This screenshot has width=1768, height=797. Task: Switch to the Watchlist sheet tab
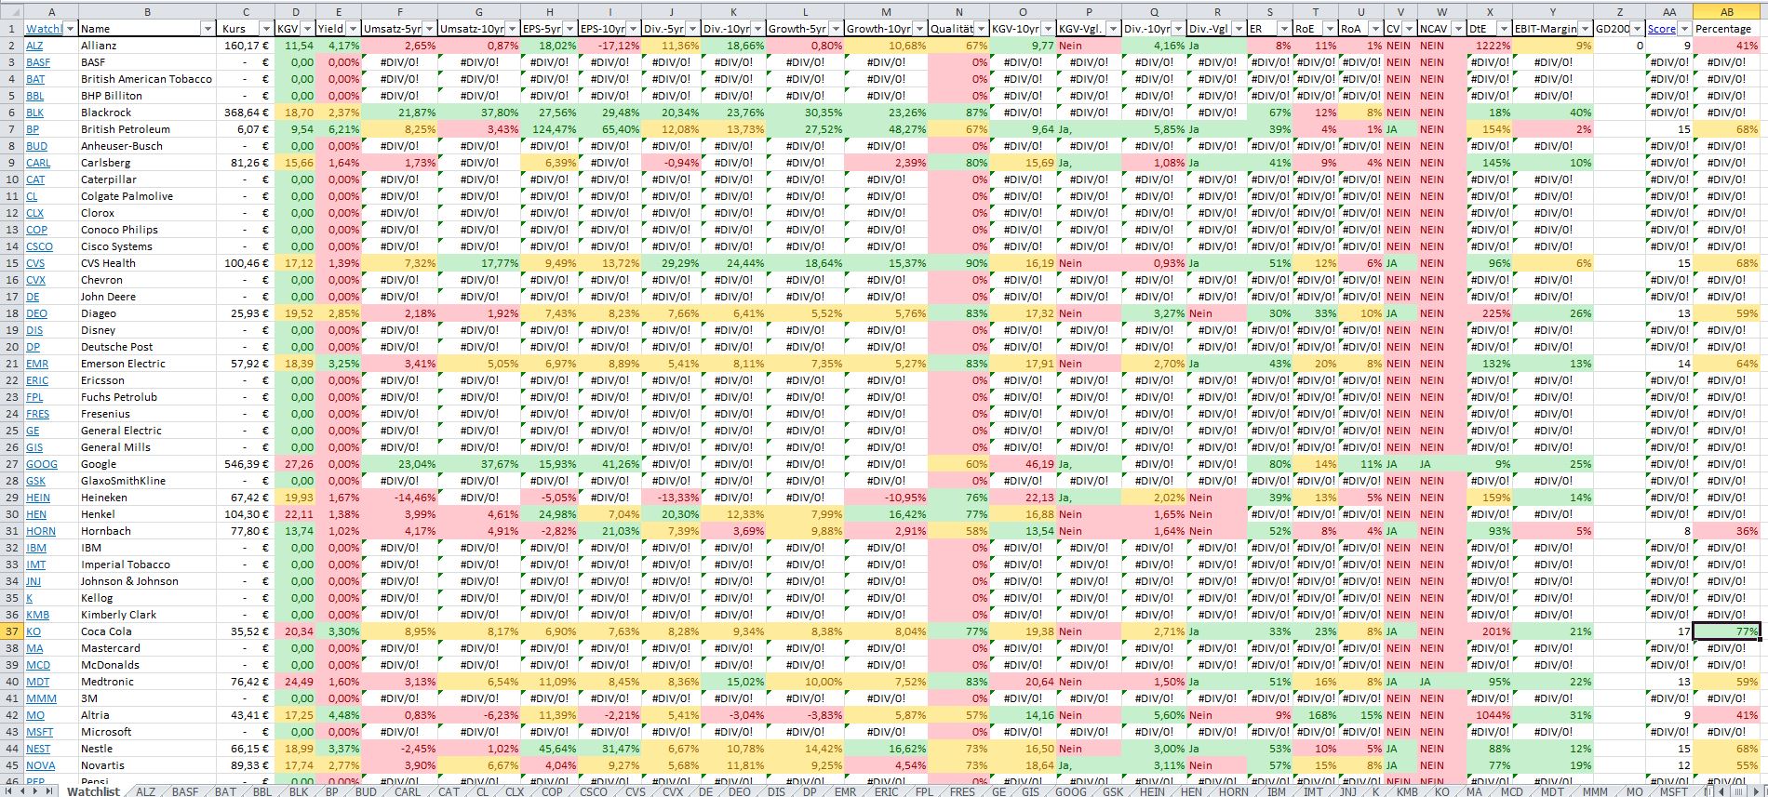pos(93,791)
